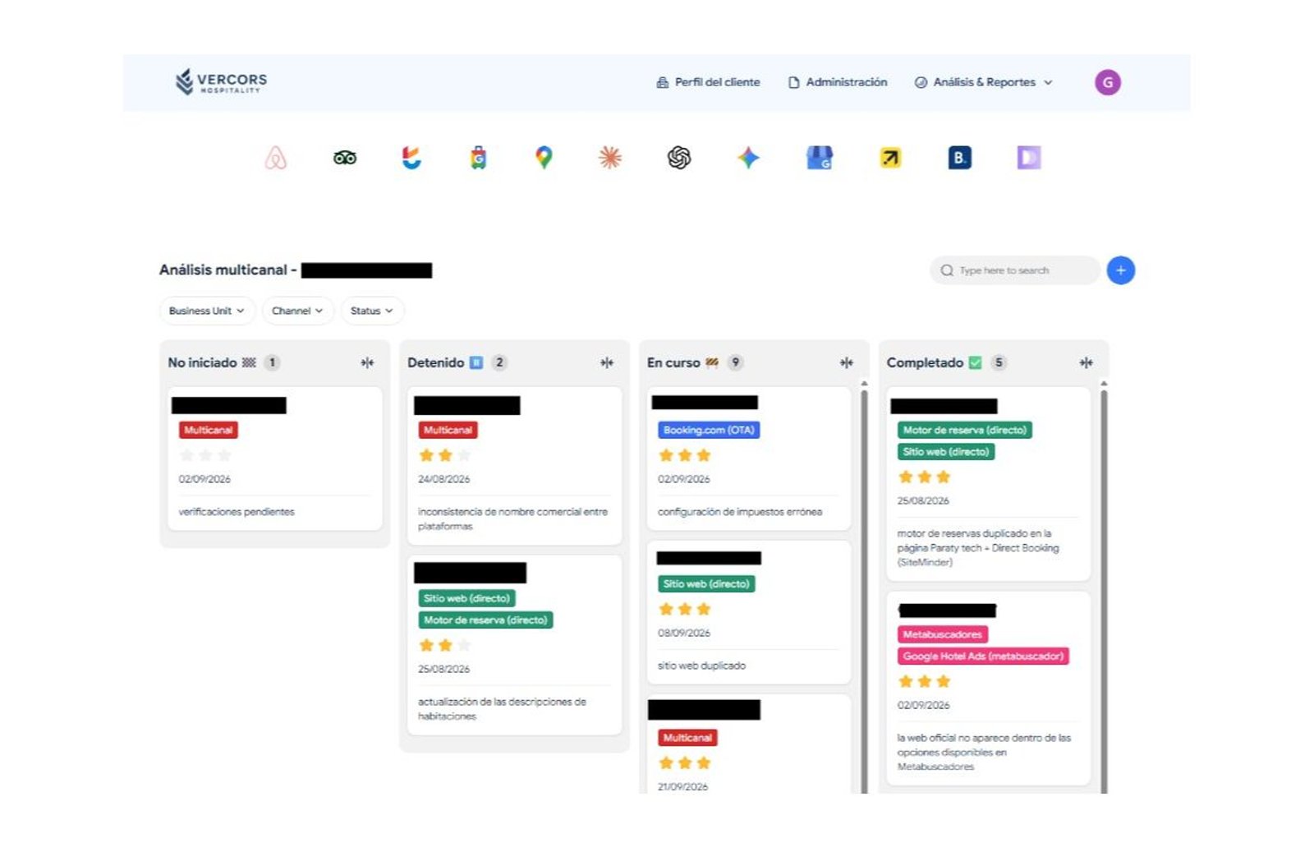Expand the Status filter dropdown

coord(372,311)
